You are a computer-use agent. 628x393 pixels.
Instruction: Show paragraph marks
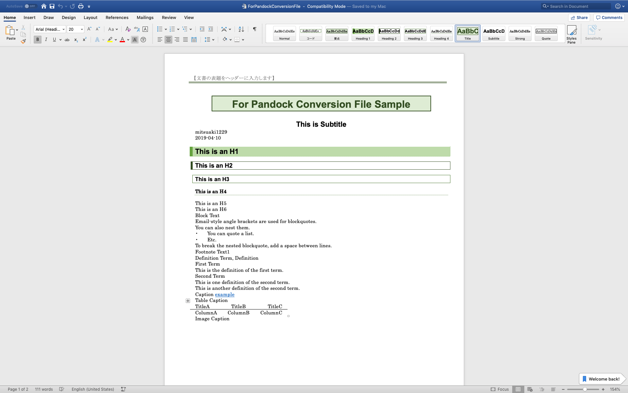coord(255,29)
